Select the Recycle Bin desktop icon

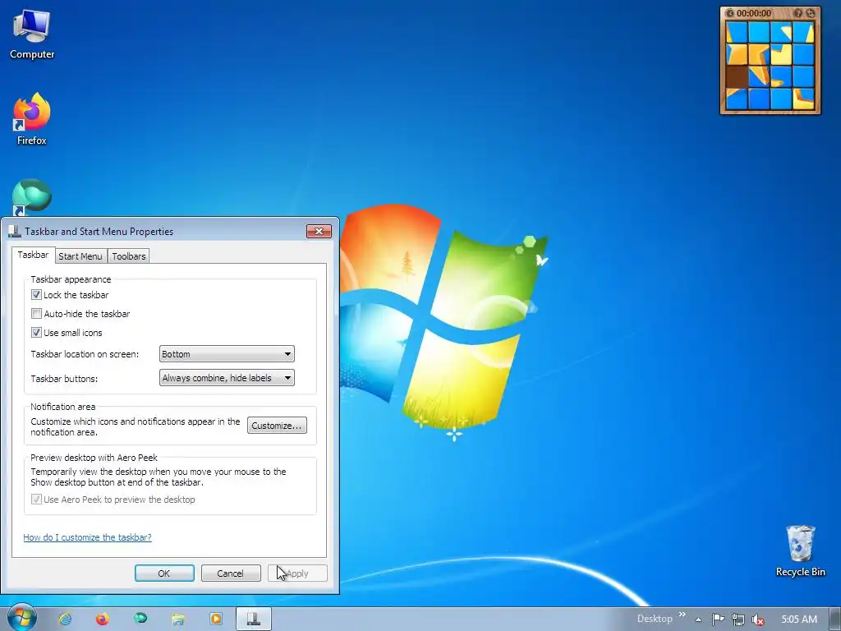coord(800,551)
